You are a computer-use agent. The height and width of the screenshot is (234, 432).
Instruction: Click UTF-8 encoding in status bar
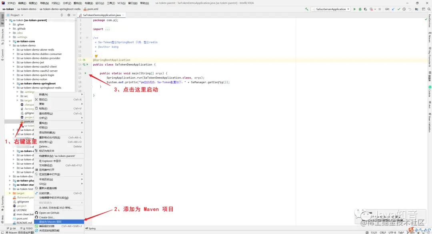[392, 232]
